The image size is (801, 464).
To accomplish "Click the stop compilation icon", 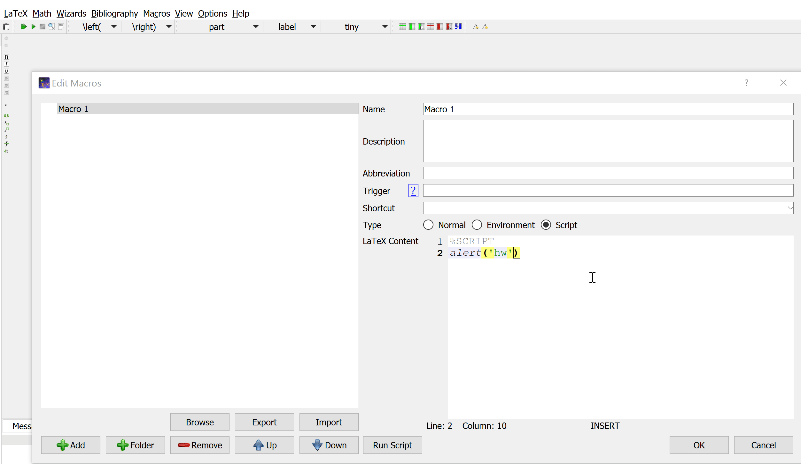I will point(43,26).
